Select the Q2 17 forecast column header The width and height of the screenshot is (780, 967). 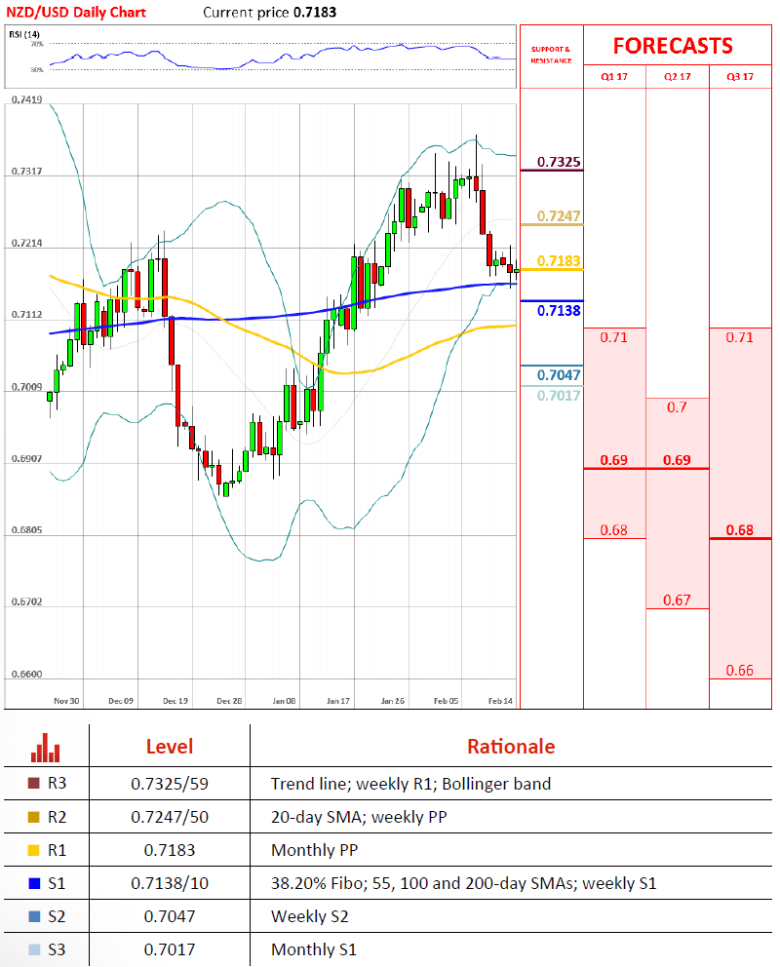[x=677, y=77]
